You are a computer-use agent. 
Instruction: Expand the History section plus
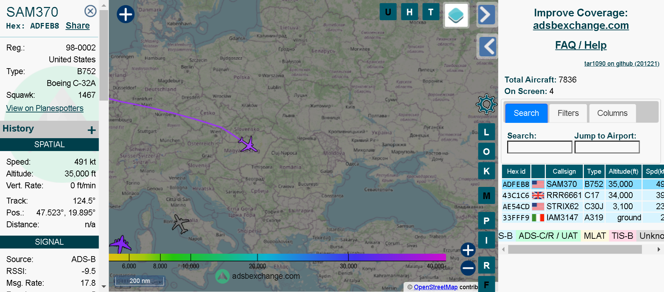[x=92, y=130]
